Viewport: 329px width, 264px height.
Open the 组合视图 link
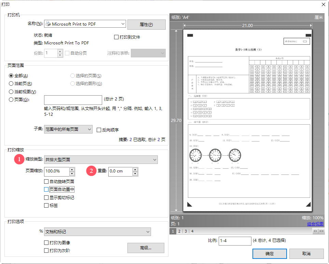click(315, 224)
